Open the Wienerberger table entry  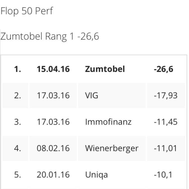pos(112,148)
